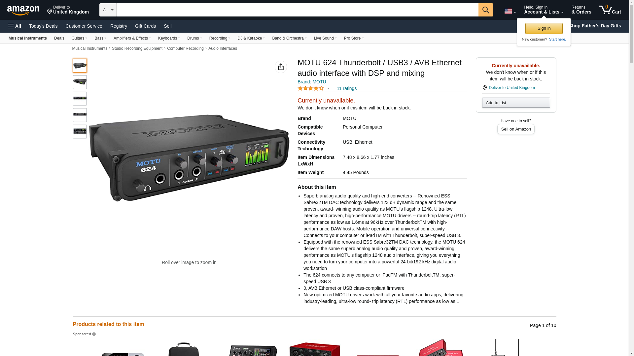
Task: Open Gift Cards menu item
Action: pos(145,26)
